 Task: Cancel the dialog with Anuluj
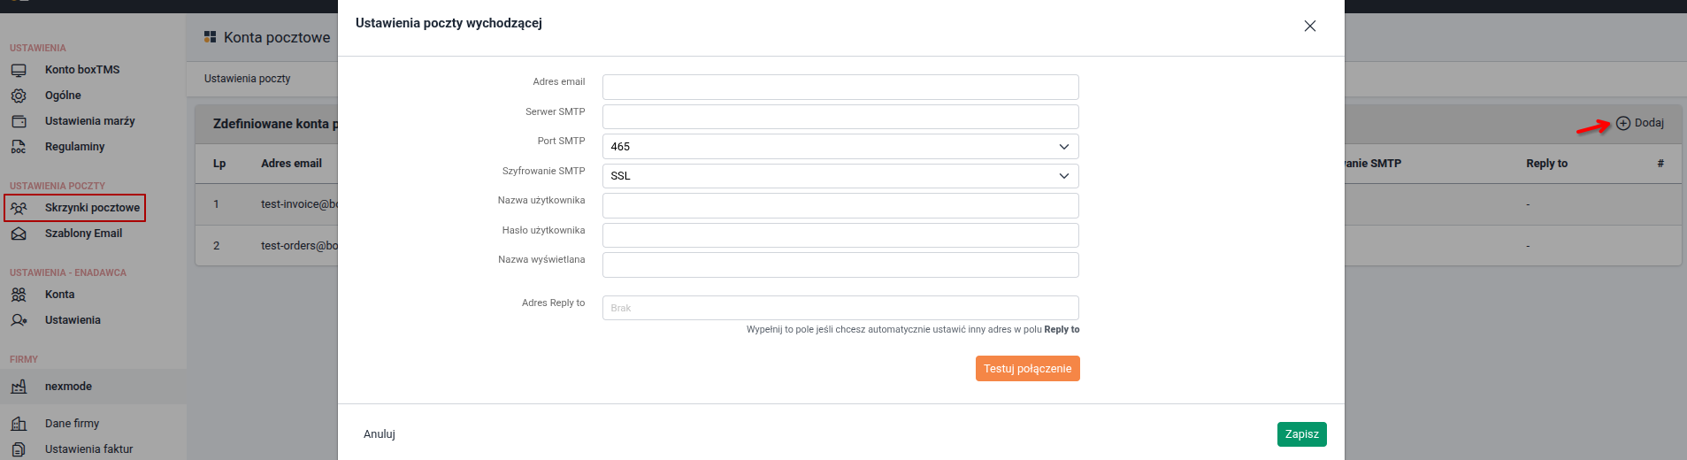click(x=380, y=434)
